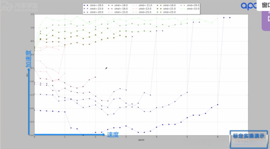Pick legend entry cmd=18.0
270x149 pixels.
(x=166, y=5)
